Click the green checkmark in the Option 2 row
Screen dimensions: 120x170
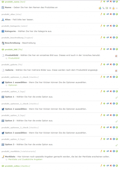pyautogui.click(x=116, y=121)
